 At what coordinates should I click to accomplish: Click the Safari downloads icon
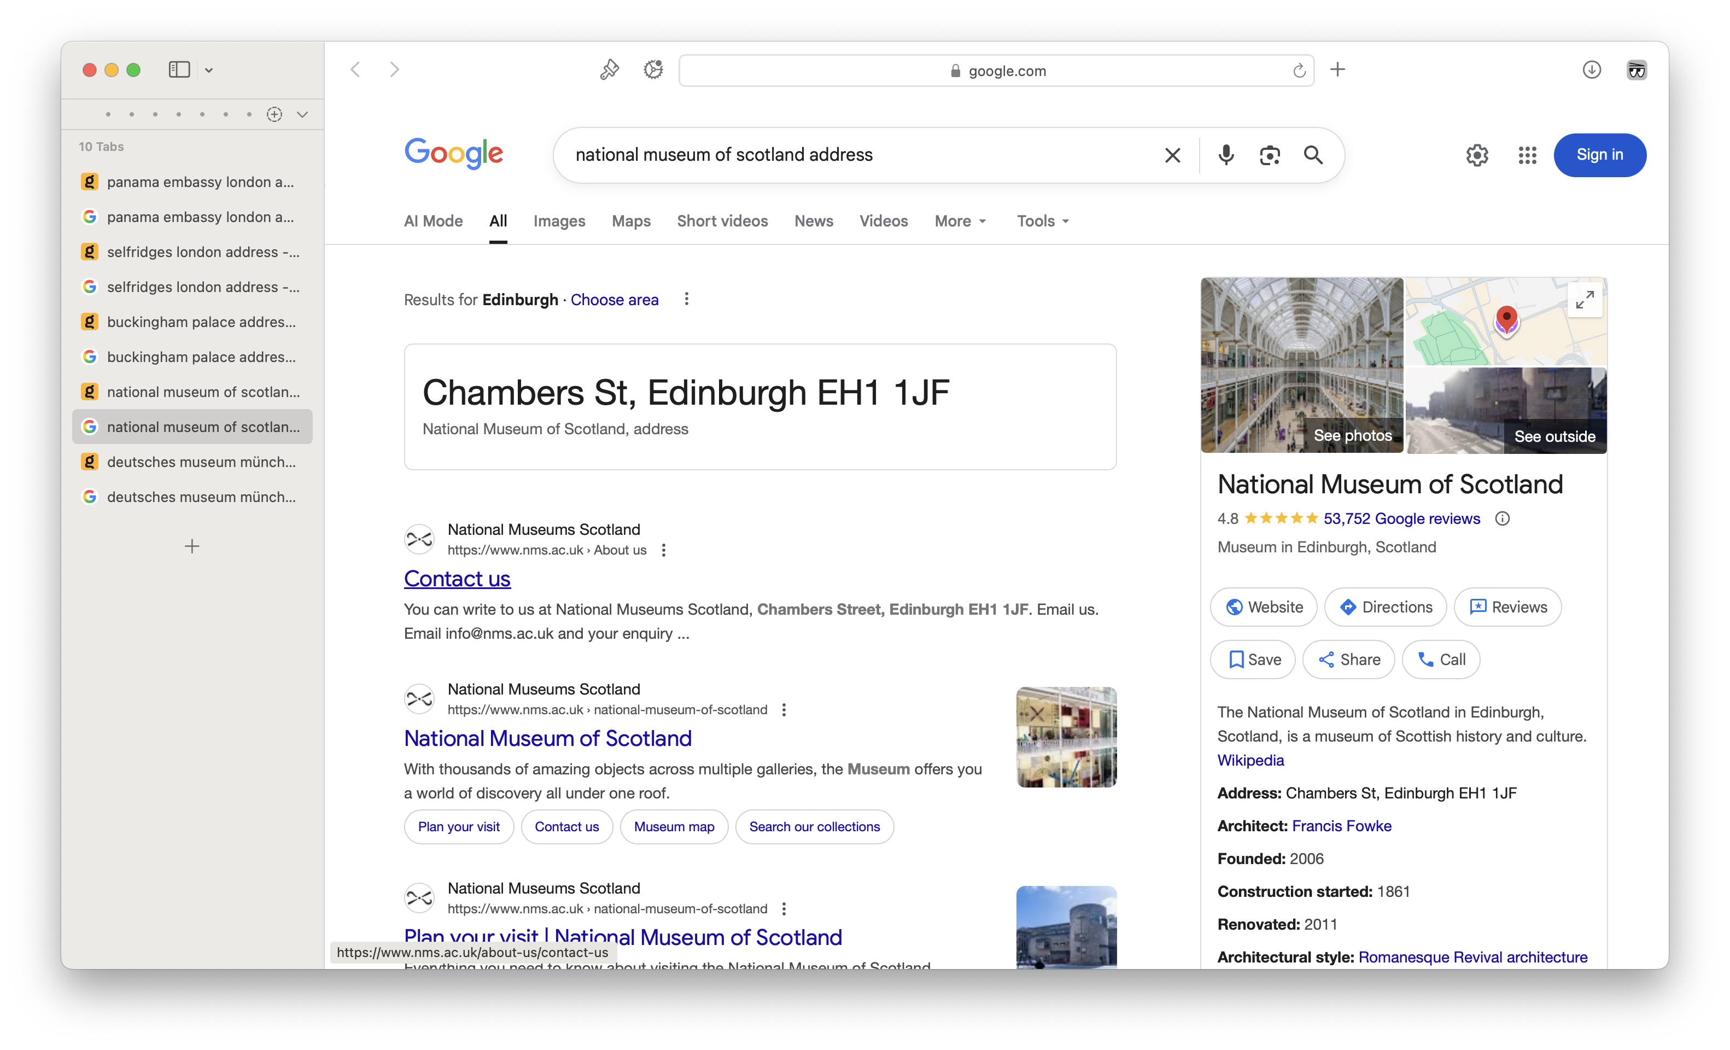point(1592,69)
